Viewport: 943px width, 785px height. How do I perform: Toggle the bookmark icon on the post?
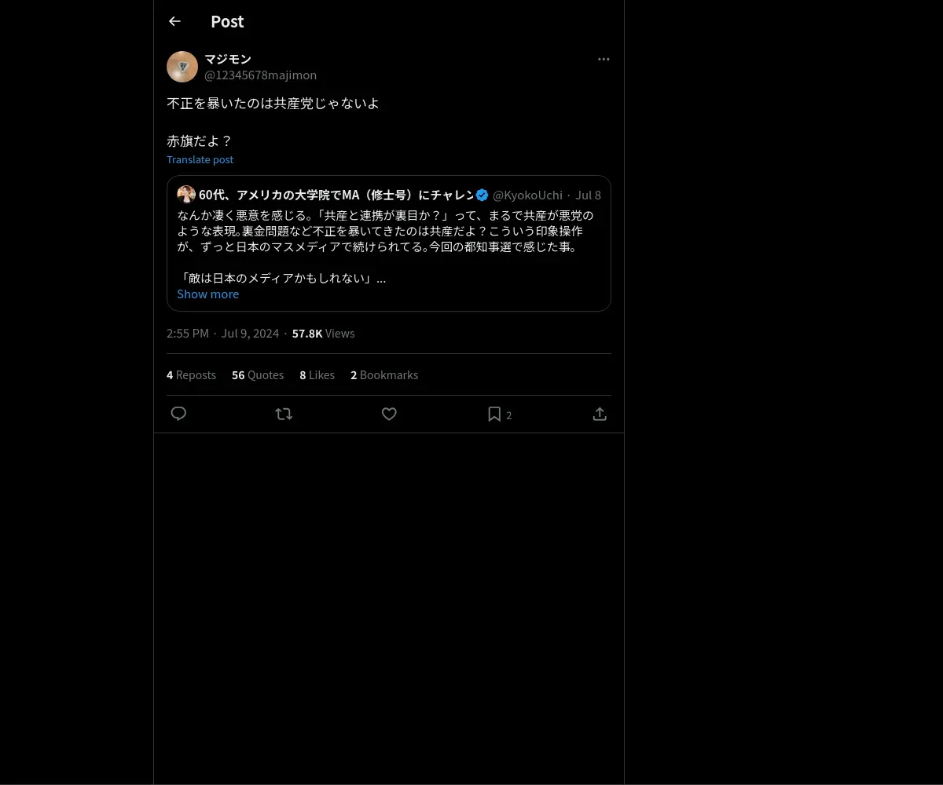(x=494, y=414)
